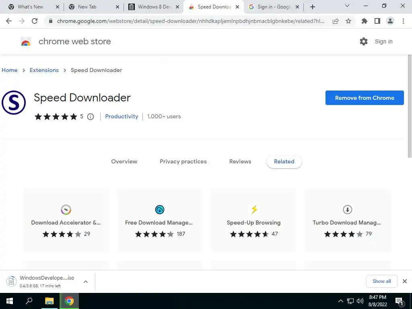
Task: Click the 1,000+ users text
Action: 164,116
